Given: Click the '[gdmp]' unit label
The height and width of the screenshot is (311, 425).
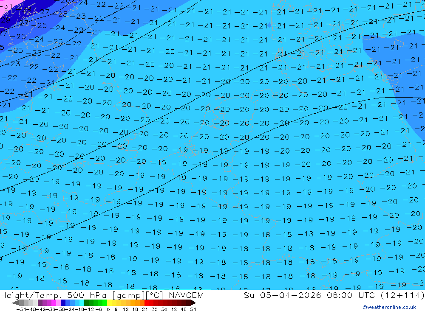Looking at the screenshot, I should coord(129,296).
